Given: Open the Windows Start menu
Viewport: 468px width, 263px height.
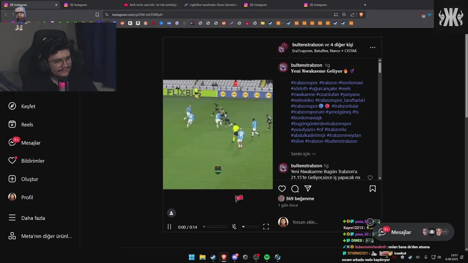Looking at the screenshot, I should [x=192, y=257].
